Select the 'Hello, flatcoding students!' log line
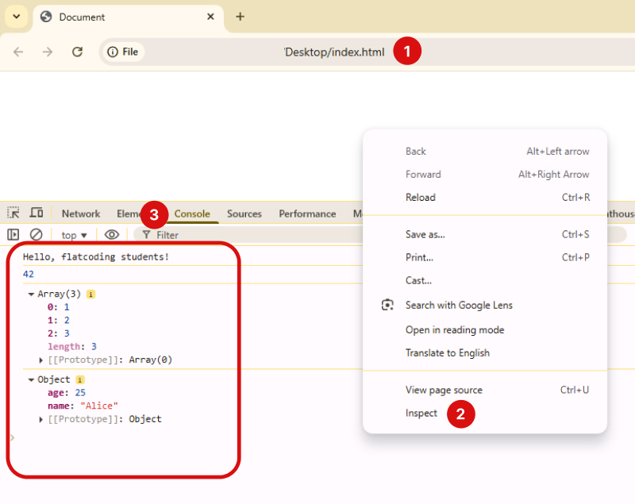 (x=95, y=256)
